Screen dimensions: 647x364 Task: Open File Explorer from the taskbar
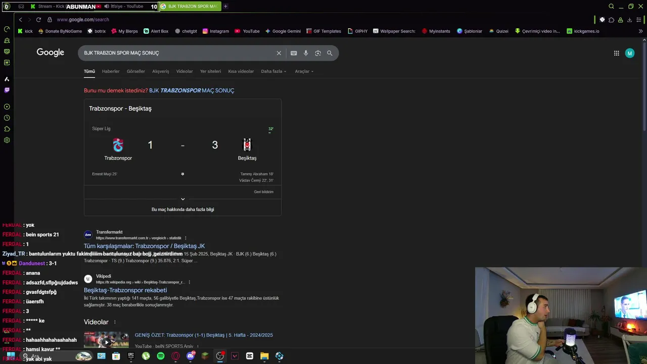click(x=264, y=356)
